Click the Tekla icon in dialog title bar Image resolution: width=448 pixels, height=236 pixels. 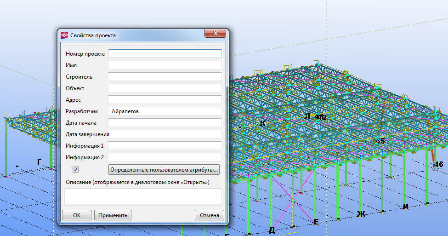[64, 35]
